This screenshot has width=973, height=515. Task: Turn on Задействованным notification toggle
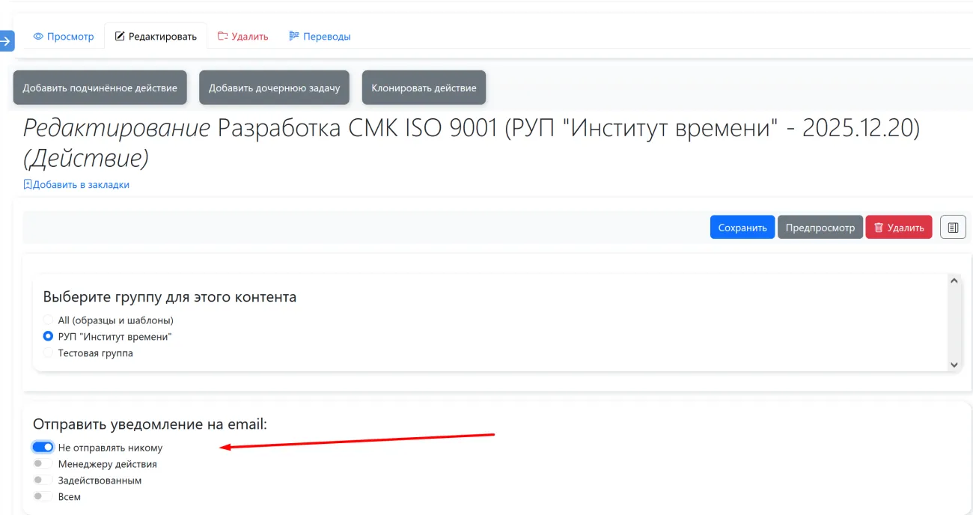[x=43, y=481]
